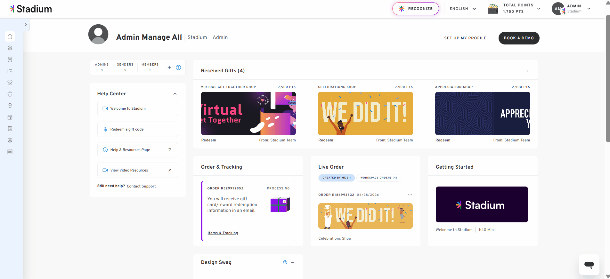Click the Live Order We Did It image
This screenshot has height=279, width=610.
point(365,216)
